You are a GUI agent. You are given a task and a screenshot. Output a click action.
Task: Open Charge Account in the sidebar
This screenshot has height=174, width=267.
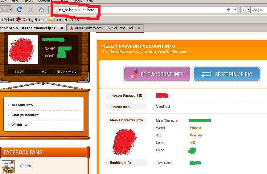(25, 115)
